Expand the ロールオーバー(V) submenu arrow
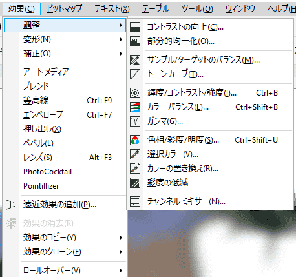The height and width of the screenshot is (277, 296). (x=121, y=271)
